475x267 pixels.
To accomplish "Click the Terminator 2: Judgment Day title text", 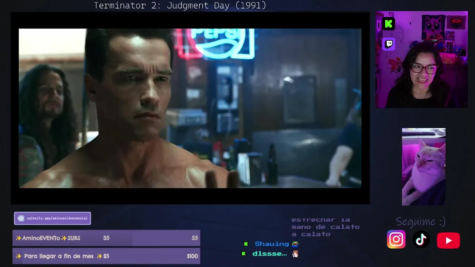I will (180, 6).
